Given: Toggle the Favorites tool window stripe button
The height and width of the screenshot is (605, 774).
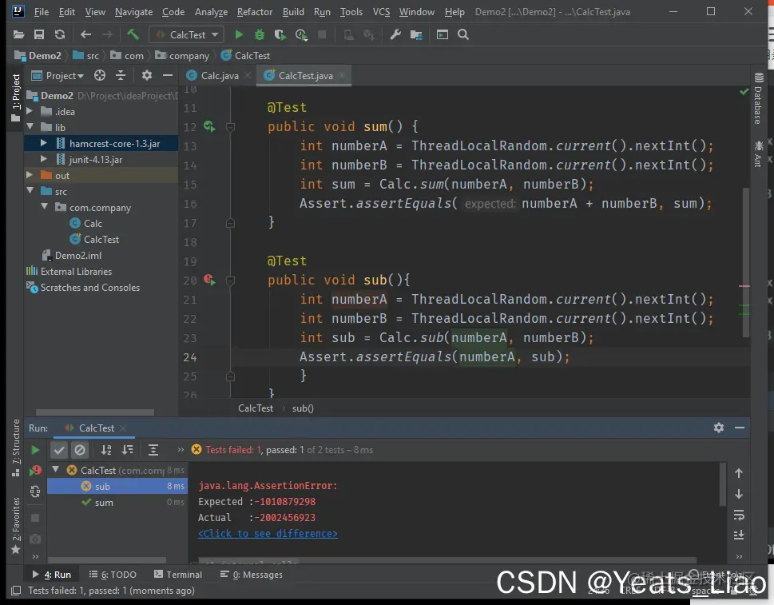Looking at the screenshot, I should (x=16, y=526).
